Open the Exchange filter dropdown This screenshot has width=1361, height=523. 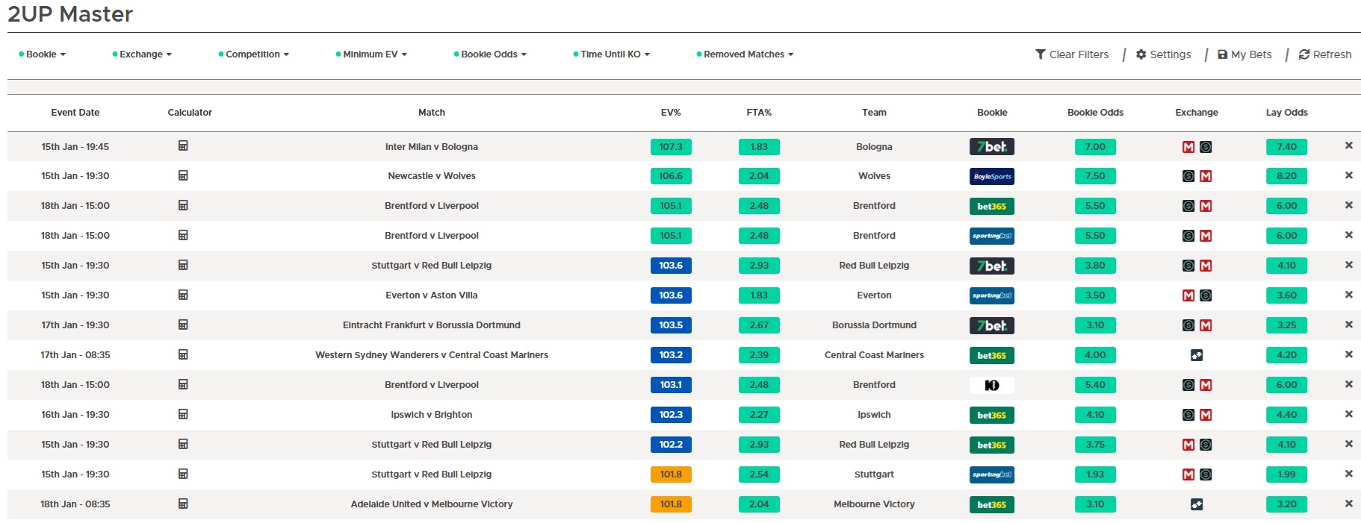tap(142, 54)
